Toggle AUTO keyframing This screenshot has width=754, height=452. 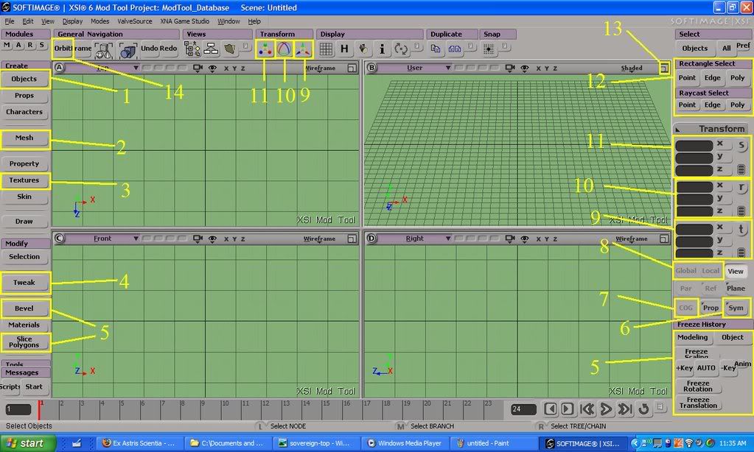coord(706,368)
